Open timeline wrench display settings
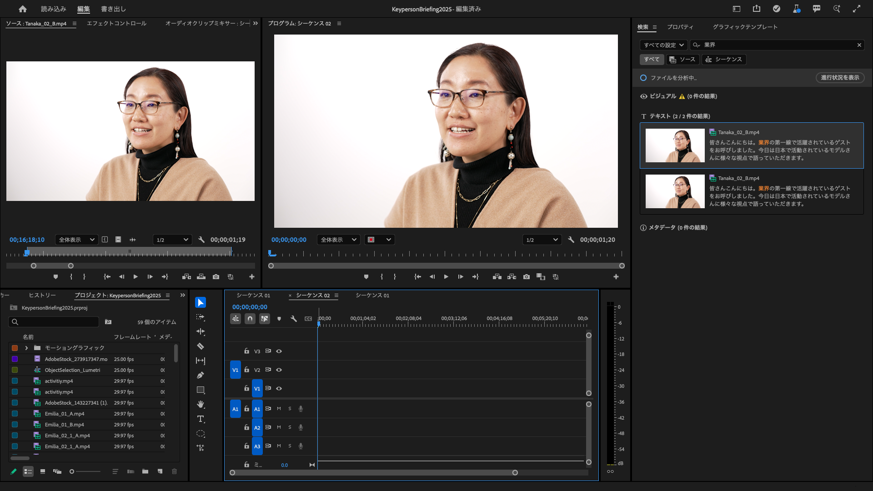 (294, 319)
